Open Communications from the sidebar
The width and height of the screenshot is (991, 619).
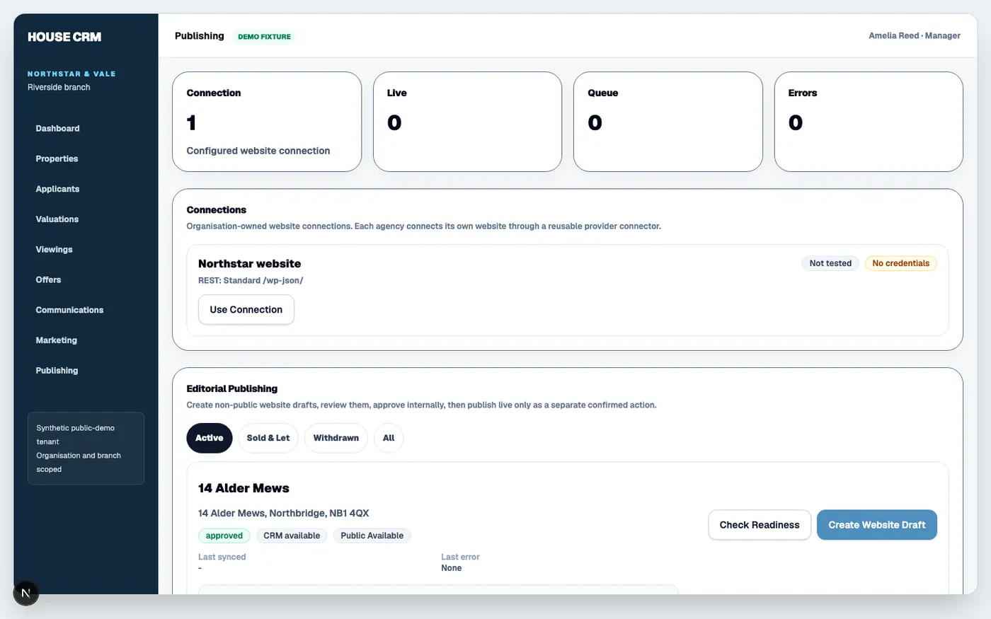point(69,311)
